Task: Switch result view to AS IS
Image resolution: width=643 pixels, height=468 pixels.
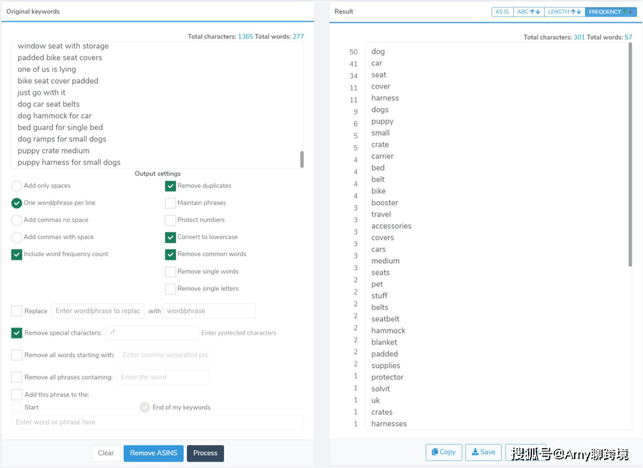Action: 503,11
